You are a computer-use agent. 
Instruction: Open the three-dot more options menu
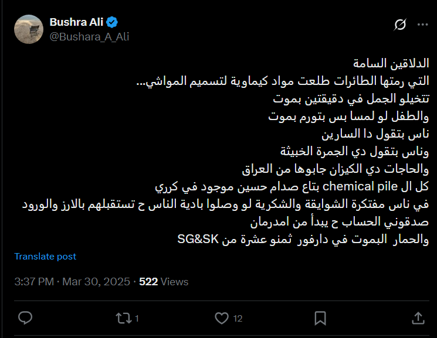coord(423,25)
